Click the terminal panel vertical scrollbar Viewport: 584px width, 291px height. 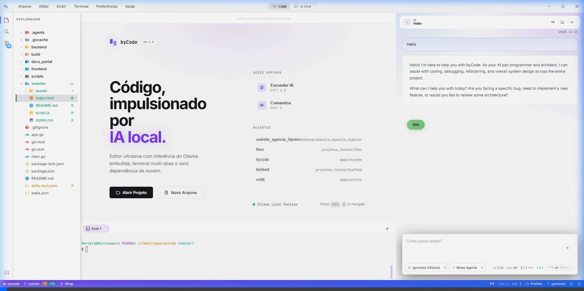[x=391, y=272]
